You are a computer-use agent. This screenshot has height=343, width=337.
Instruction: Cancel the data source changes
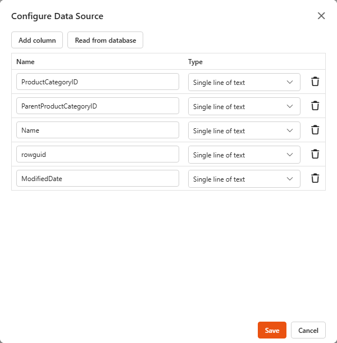pos(308,330)
